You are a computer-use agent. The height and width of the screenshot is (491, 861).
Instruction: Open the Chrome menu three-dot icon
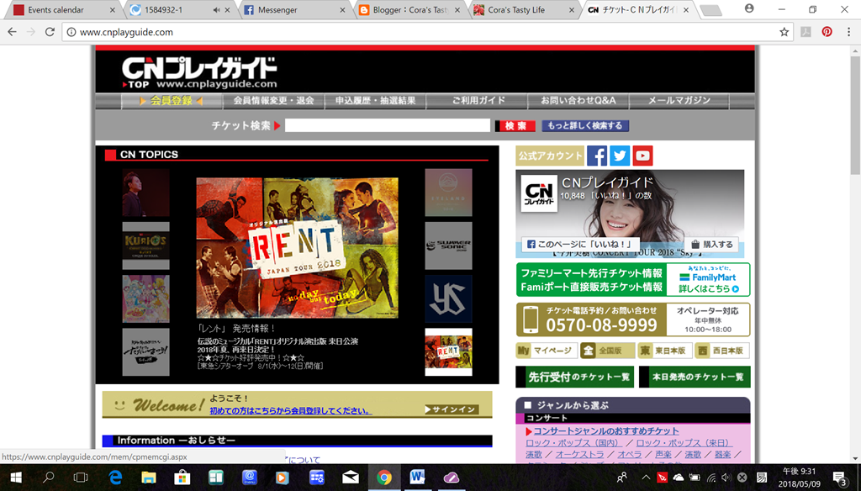pos(848,32)
